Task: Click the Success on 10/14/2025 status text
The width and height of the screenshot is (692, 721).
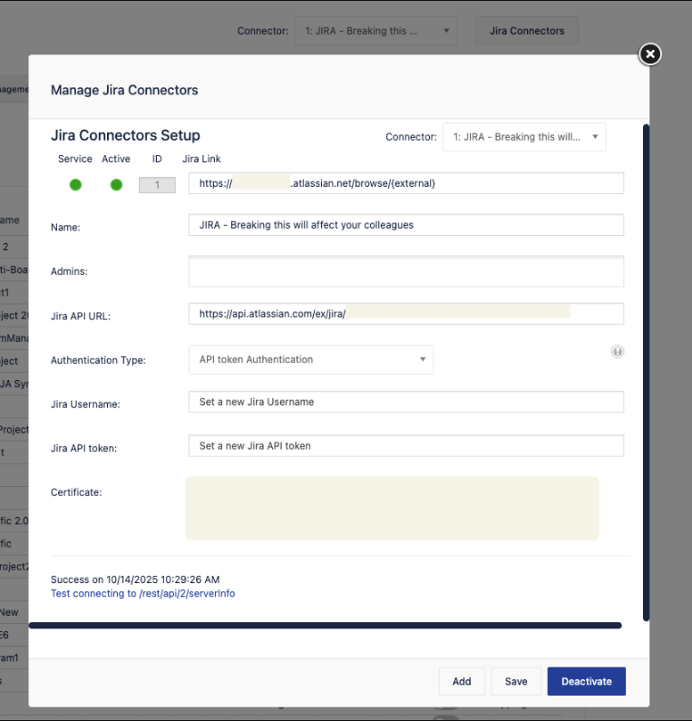Action: (x=135, y=580)
